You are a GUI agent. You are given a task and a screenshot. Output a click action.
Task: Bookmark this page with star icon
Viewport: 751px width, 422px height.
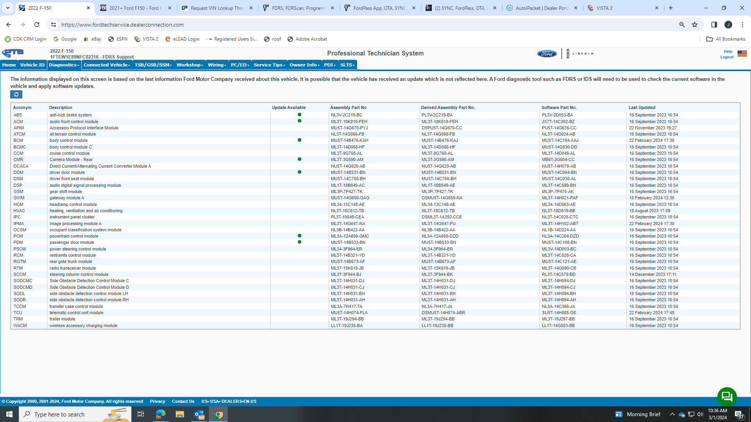(695, 25)
